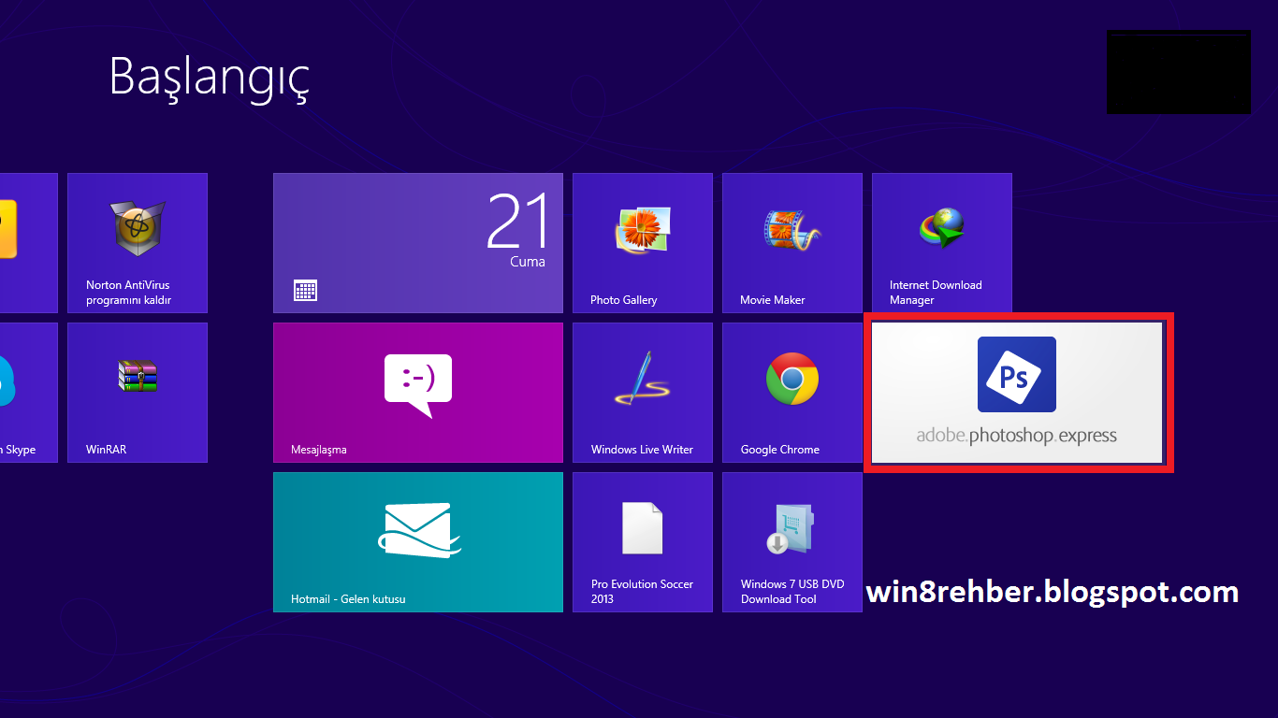Click the Başlangıç heading text

coord(209,77)
